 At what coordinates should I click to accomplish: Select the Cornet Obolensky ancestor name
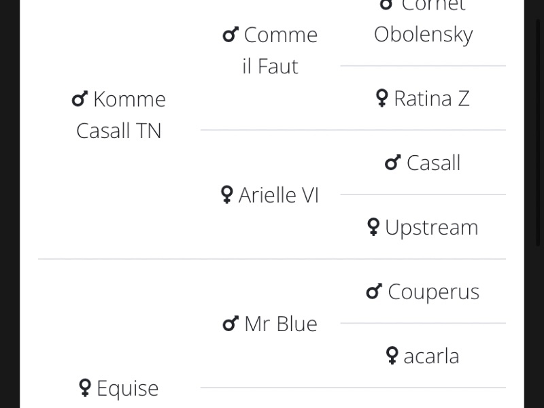click(x=423, y=21)
